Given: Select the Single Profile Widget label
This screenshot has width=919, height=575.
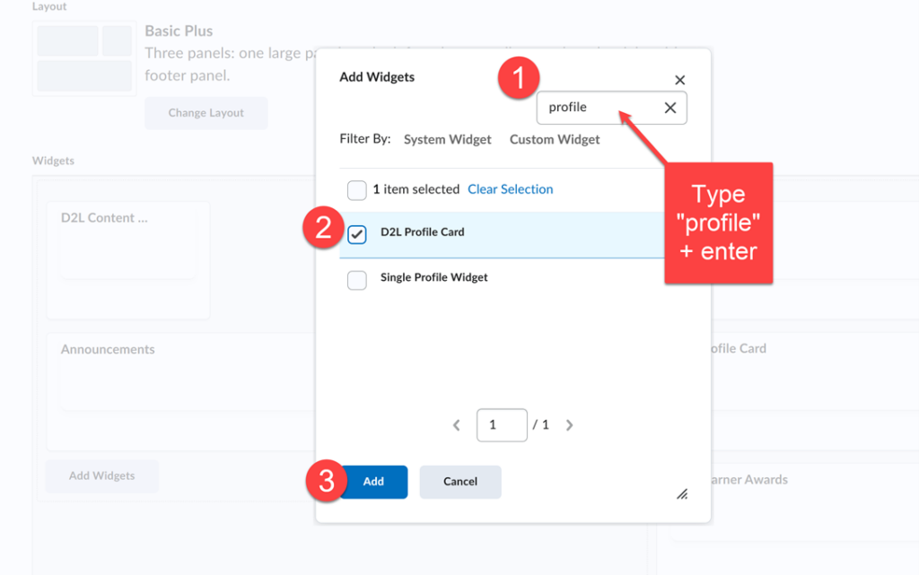Looking at the screenshot, I should click(x=433, y=277).
